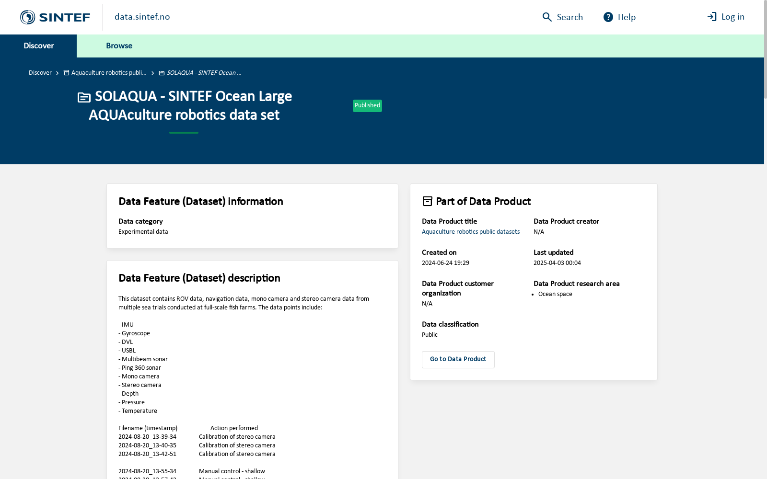This screenshot has width=767, height=479.
Task: Click the Public data classification value
Action: click(x=430, y=335)
